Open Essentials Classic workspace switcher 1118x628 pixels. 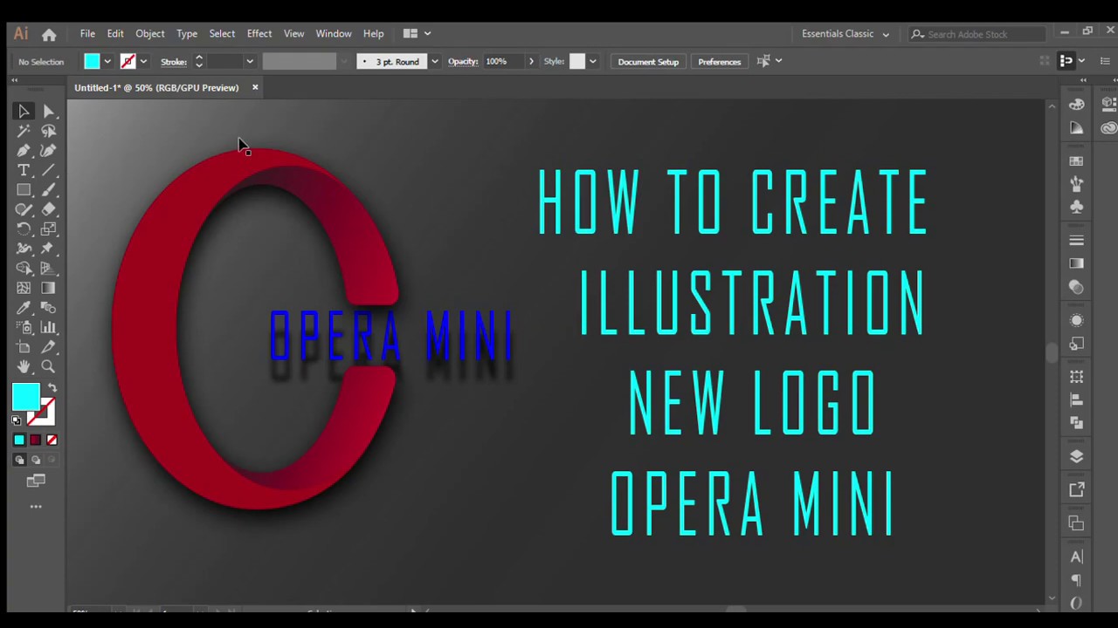(845, 34)
